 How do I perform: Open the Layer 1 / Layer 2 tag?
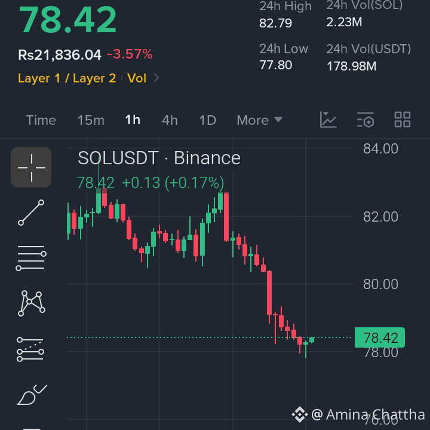tap(67, 78)
